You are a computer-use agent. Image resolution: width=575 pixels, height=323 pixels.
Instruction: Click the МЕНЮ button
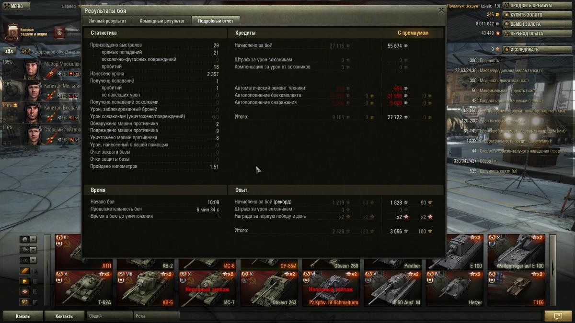click(15, 6)
